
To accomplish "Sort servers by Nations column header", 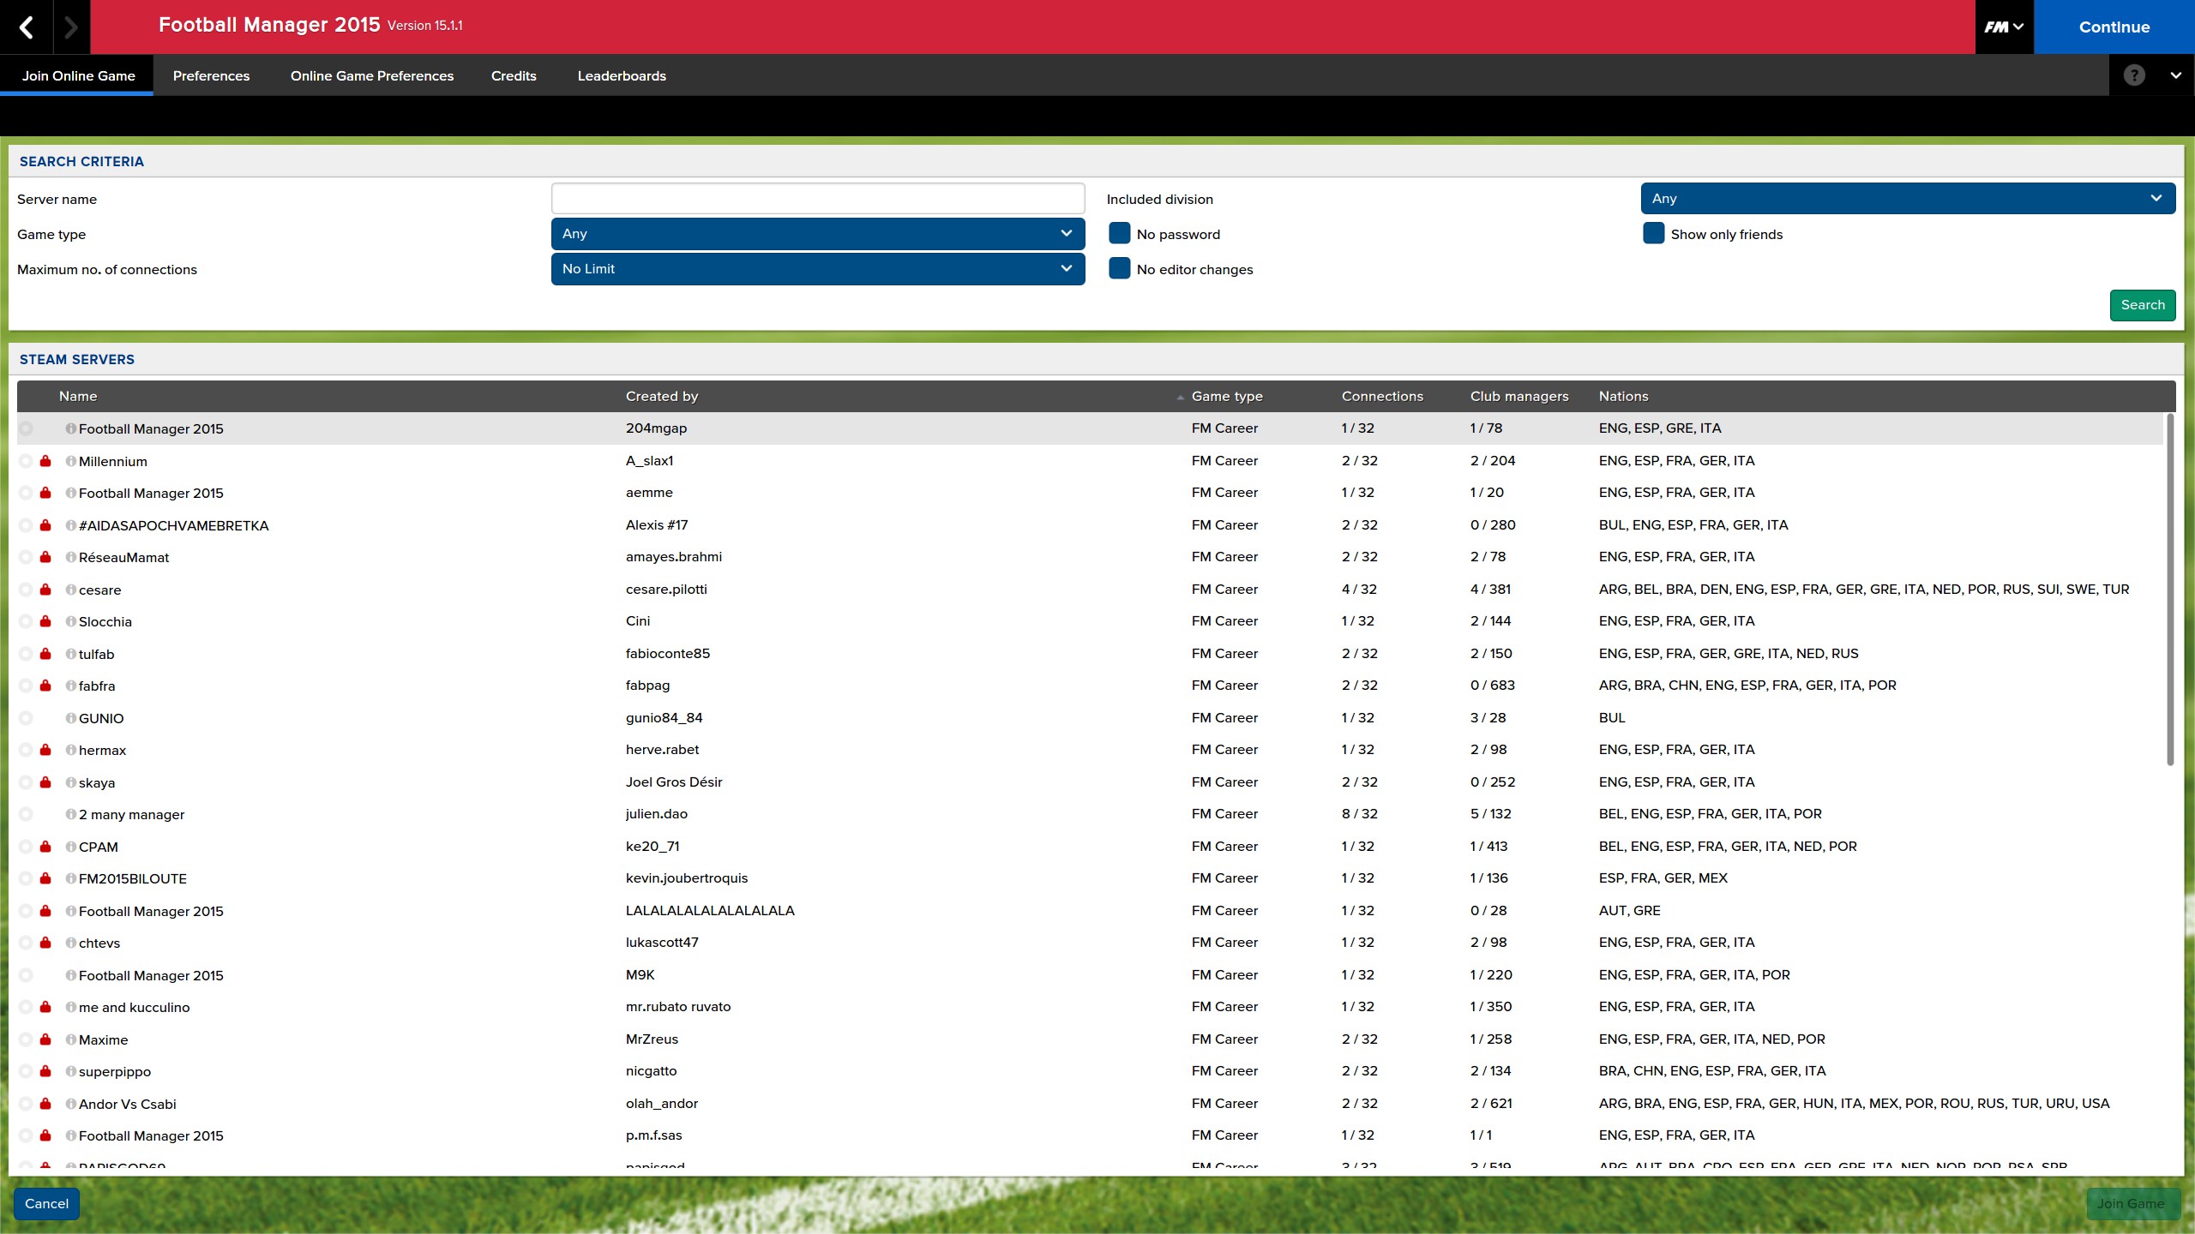I will (1623, 396).
